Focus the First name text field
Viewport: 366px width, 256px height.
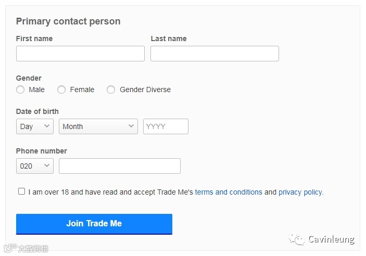[x=80, y=54]
